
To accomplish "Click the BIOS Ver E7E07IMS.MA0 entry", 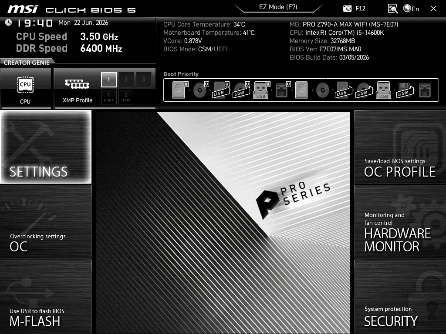I will coord(325,49).
